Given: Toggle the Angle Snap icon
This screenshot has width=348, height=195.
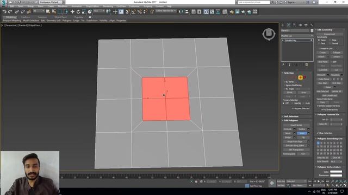Looking at the screenshot, I should coord(134,12).
